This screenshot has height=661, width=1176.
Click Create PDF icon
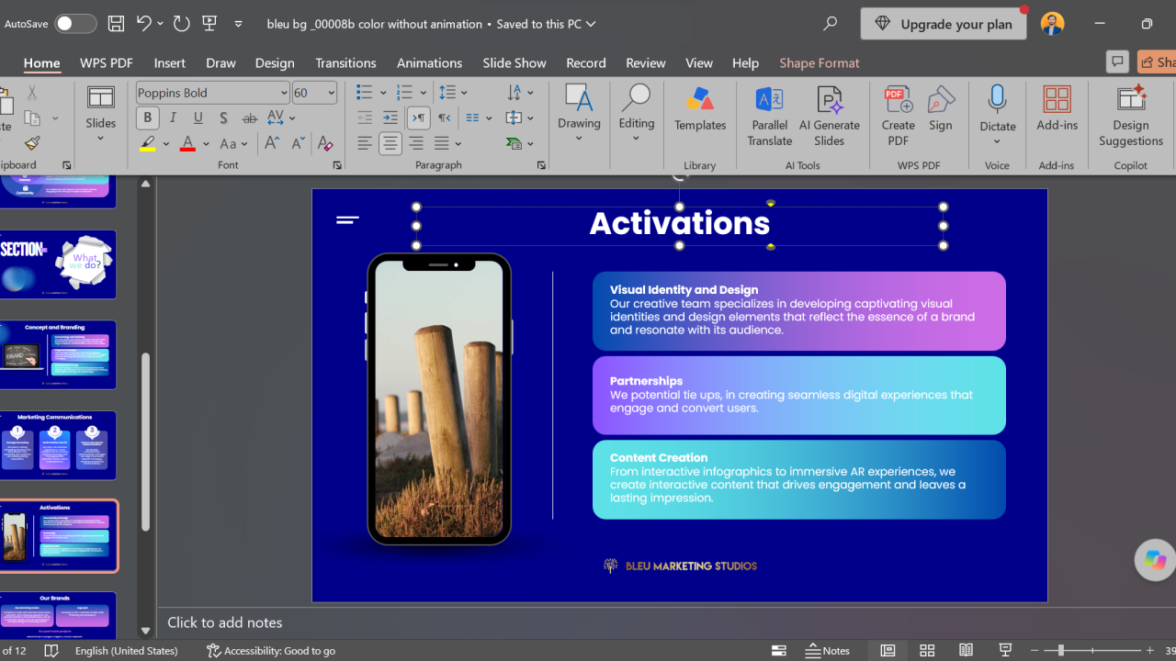click(898, 117)
